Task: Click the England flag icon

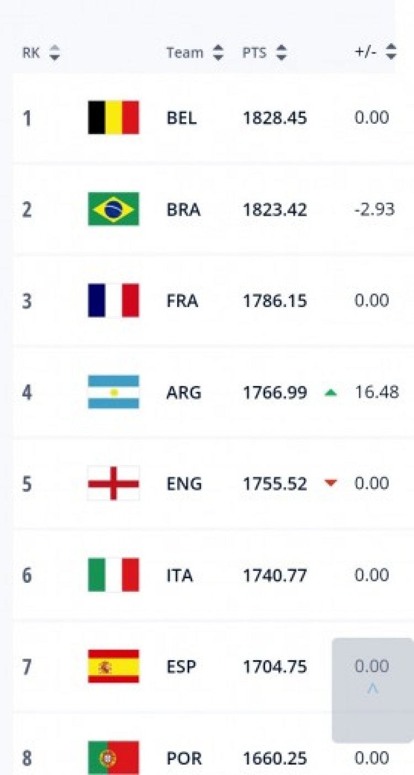Action: 114,483
